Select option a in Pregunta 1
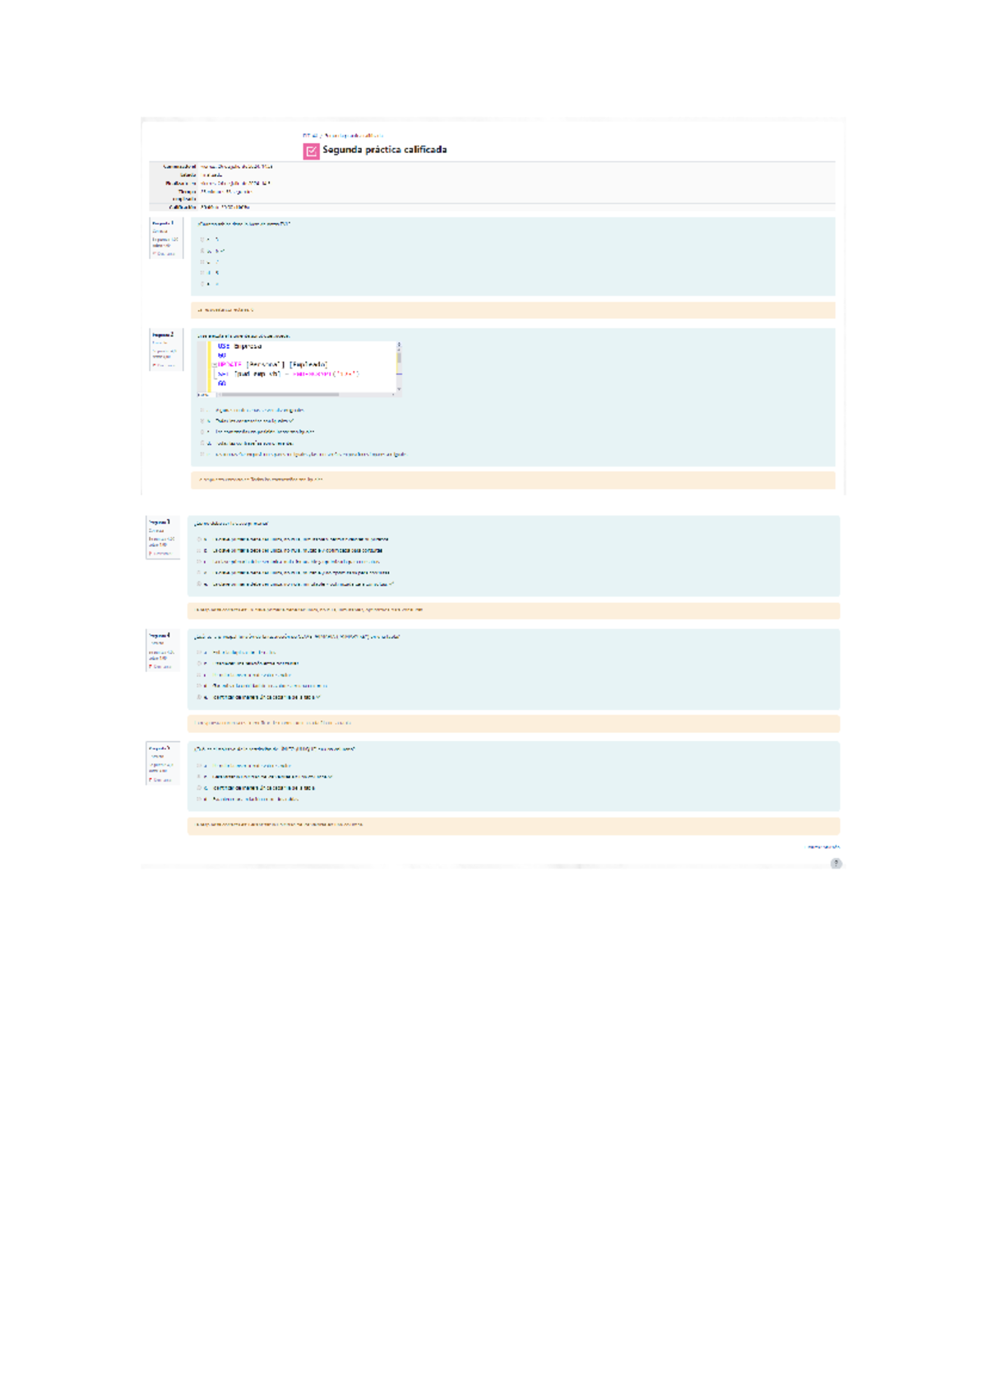Screen dimensions: 987x1395 202,239
